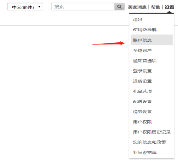
Task: Open 税务设置 tax settings
Action: pos(142,112)
